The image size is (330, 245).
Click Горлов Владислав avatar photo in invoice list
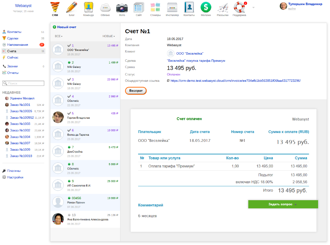pos(58,117)
